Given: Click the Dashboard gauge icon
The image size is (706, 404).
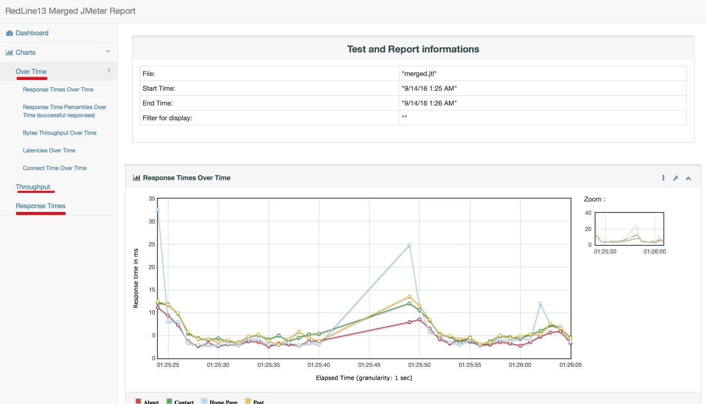Looking at the screenshot, I should pyautogui.click(x=9, y=33).
